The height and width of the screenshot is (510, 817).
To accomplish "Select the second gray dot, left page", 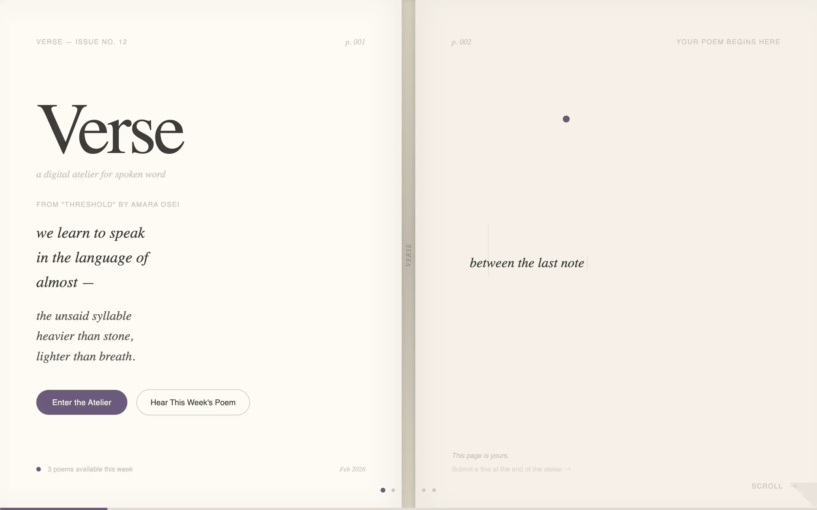I will [x=393, y=490].
